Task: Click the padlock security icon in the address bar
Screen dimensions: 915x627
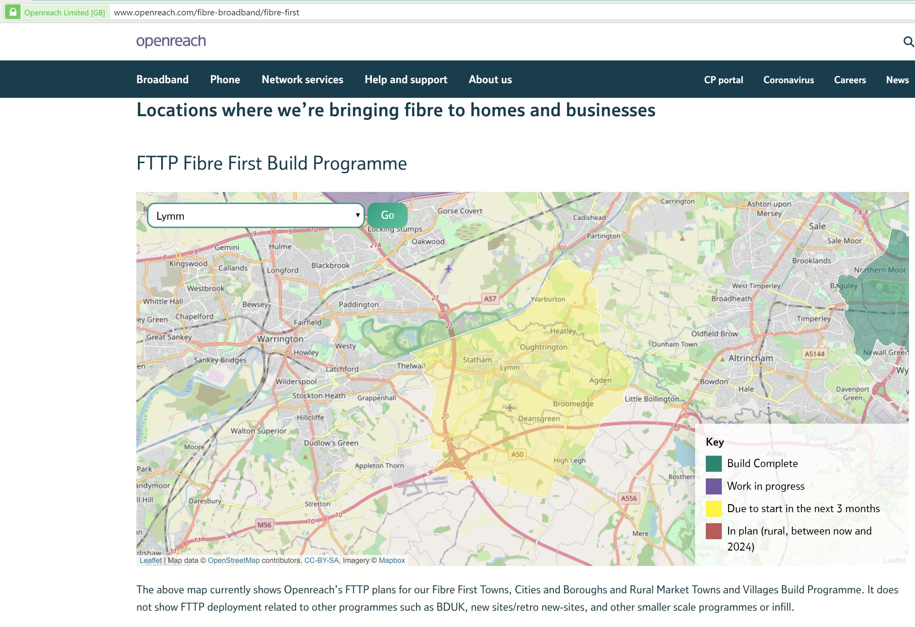Action: pyautogui.click(x=13, y=12)
